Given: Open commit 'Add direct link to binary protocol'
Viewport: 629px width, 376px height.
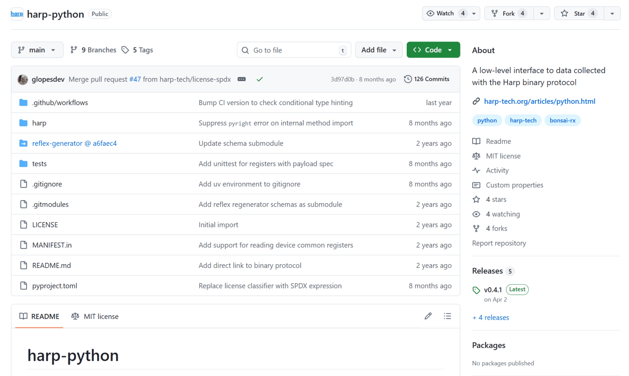Looking at the screenshot, I should 250,265.
